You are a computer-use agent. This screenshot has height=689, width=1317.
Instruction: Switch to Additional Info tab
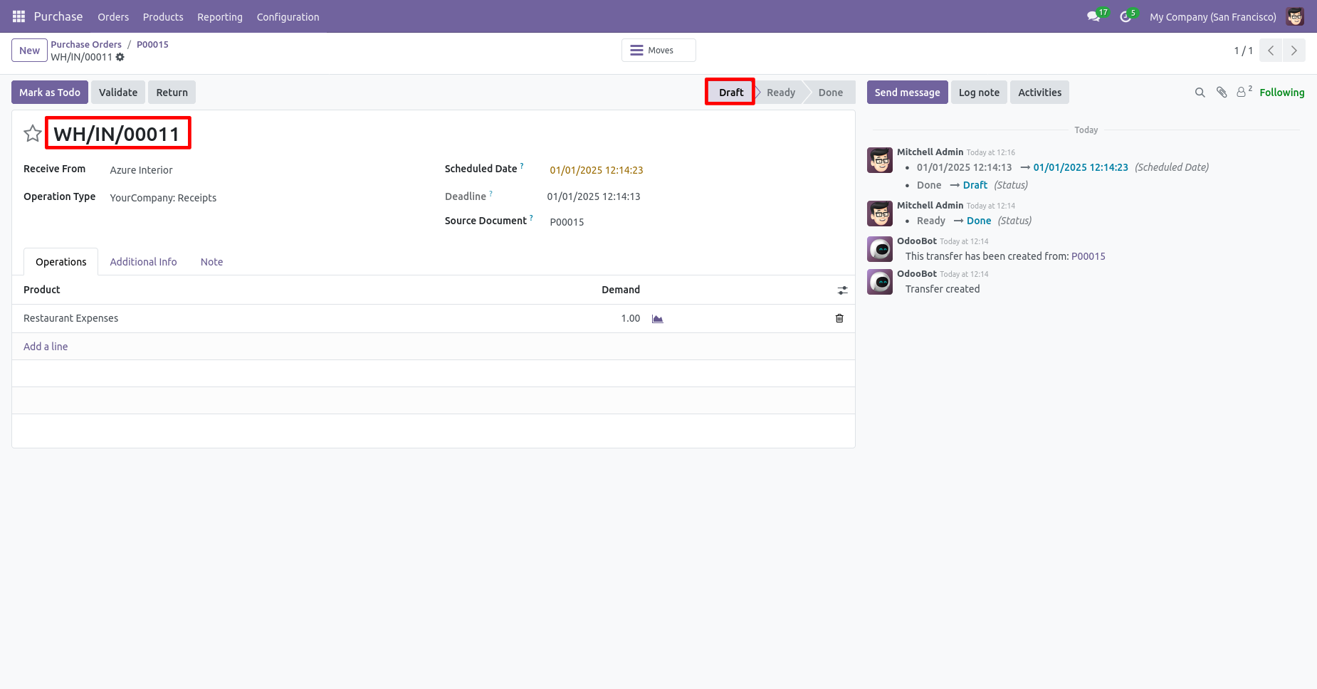tap(143, 262)
